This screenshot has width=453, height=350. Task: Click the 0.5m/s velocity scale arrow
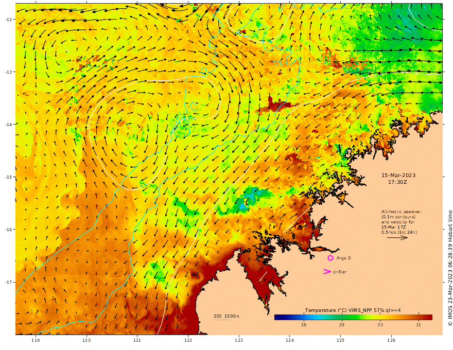[397, 238]
